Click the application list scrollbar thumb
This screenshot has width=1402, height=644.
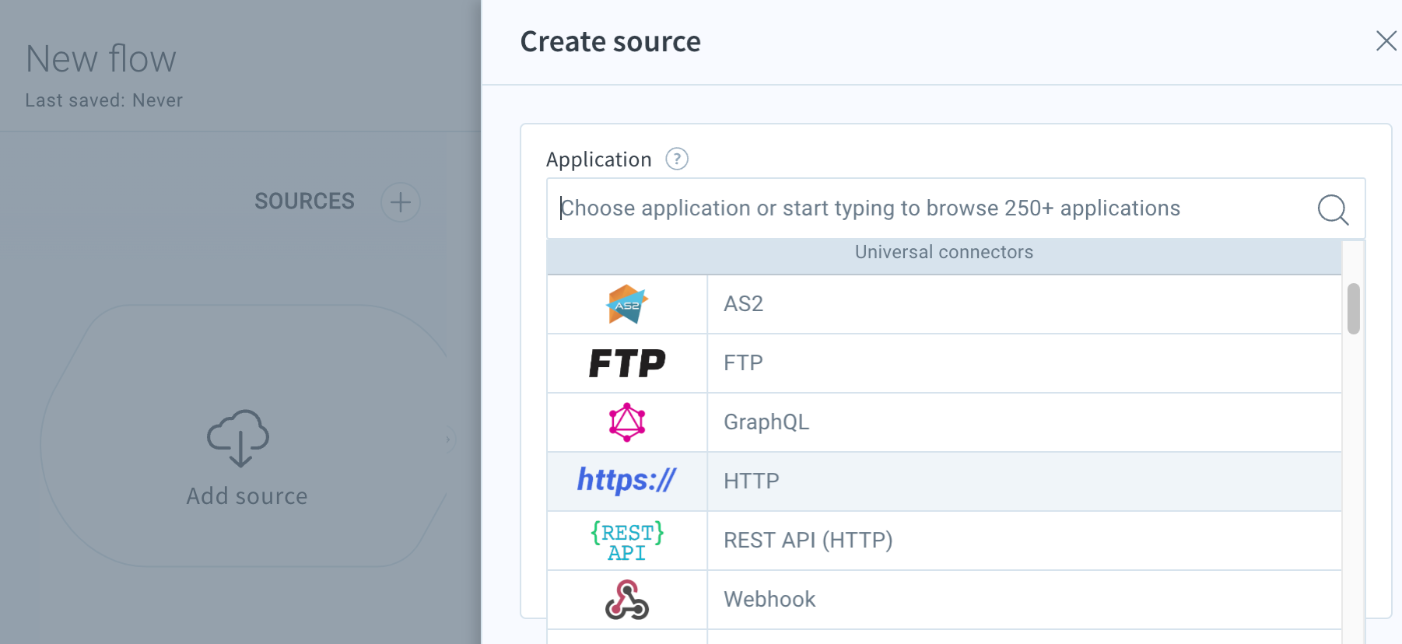[1354, 309]
